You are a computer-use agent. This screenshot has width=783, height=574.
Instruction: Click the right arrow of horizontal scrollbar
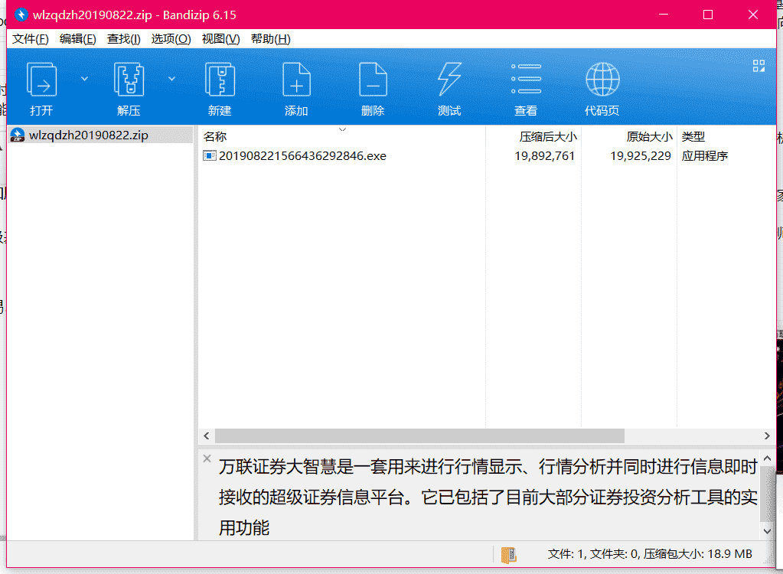pyautogui.click(x=767, y=435)
